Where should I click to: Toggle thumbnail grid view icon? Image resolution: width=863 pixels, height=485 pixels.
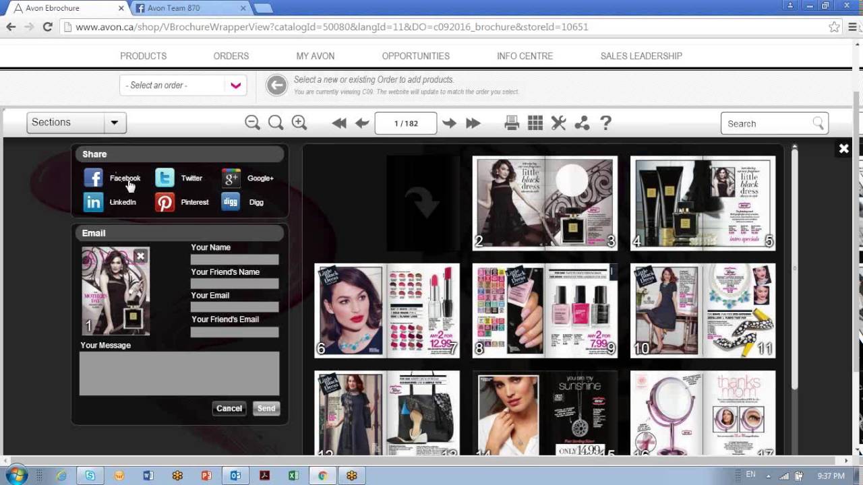coord(535,123)
